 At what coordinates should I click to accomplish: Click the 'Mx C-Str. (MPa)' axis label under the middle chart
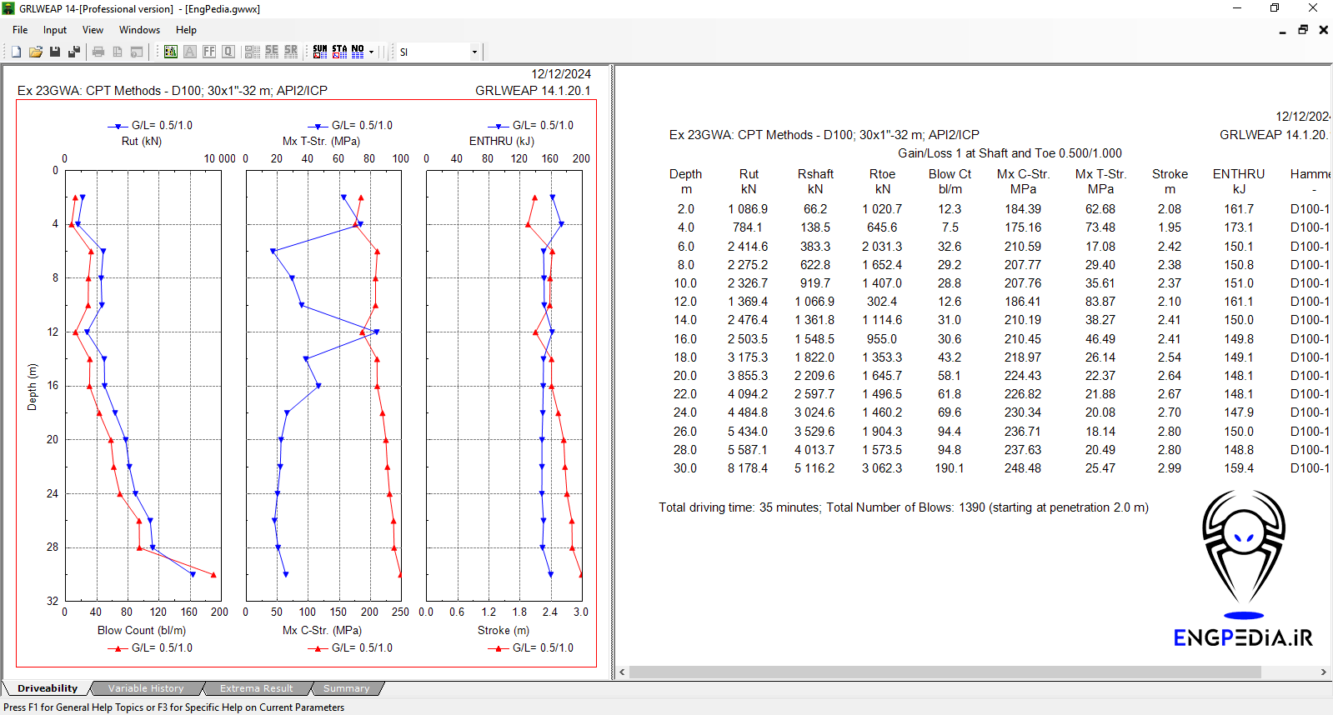pyautogui.click(x=322, y=630)
